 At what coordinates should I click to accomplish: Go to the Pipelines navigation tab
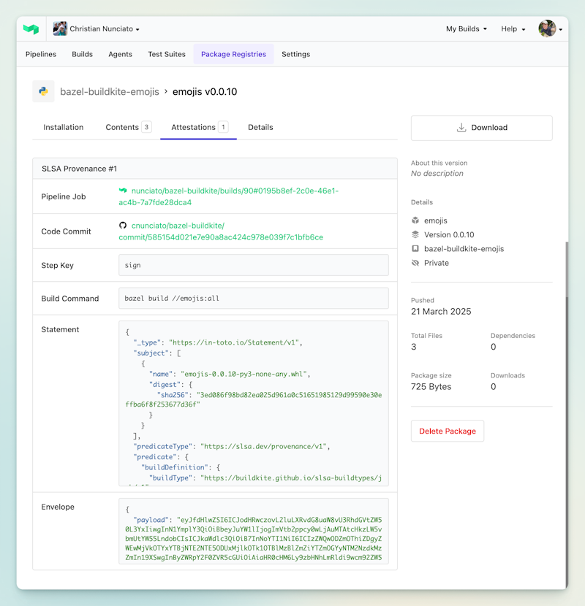(x=40, y=54)
